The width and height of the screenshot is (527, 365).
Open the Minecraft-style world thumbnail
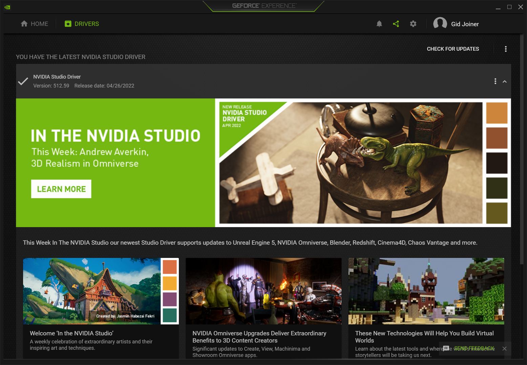pos(426,291)
